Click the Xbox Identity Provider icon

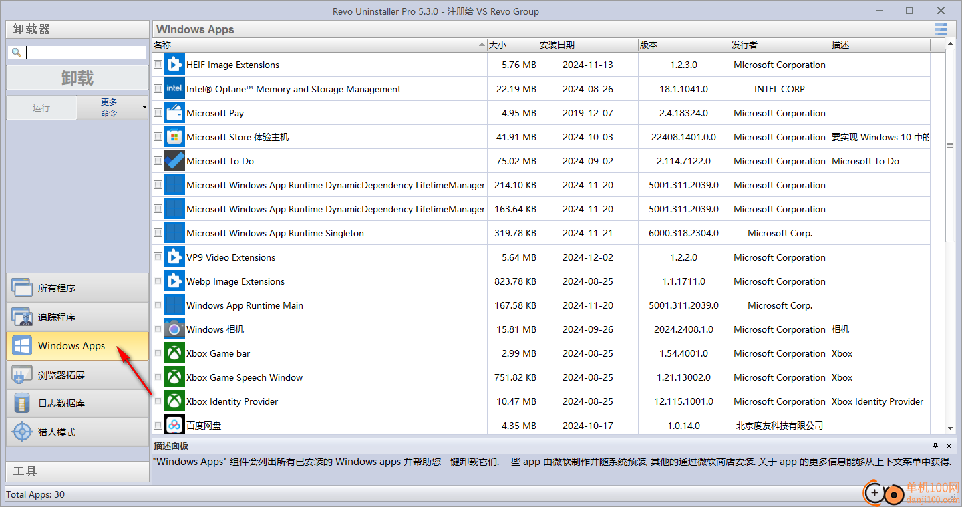pos(174,401)
